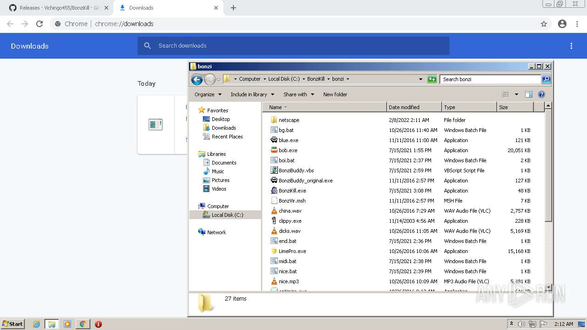Select the BonziKill.exe application icon
This screenshot has width=587, height=330.
pos(274,191)
